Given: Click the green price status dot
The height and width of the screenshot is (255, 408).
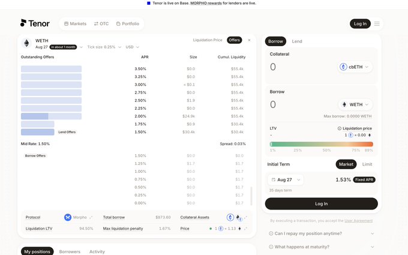Looking at the screenshot, I should (211, 229).
